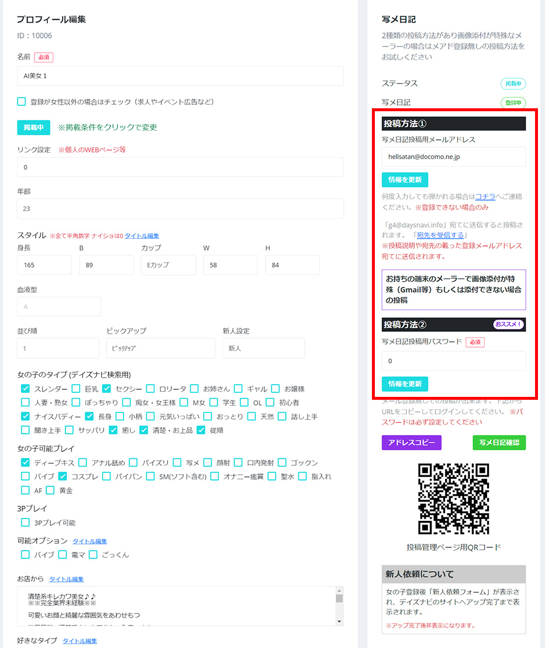Open the 血液型 dropdown field
545x648 pixels.
point(59,306)
